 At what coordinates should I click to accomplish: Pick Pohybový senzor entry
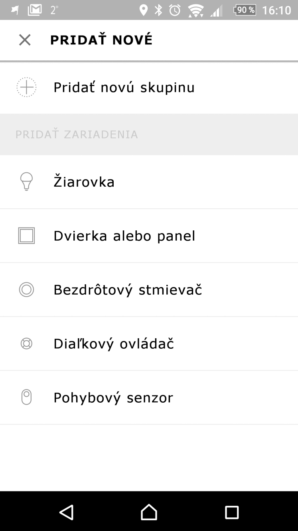pos(149,397)
